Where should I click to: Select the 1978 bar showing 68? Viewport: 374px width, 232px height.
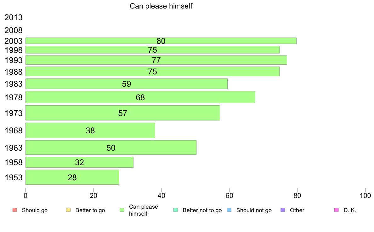tap(140, 97)
